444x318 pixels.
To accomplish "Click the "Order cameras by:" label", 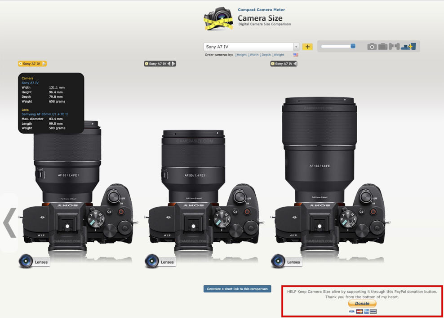I will tap(219, 55).
